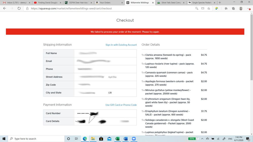This screenshot has width=253, height=142.
Task: Open a new browser tab
Action: pyautogui.click(x=220, y=3)
